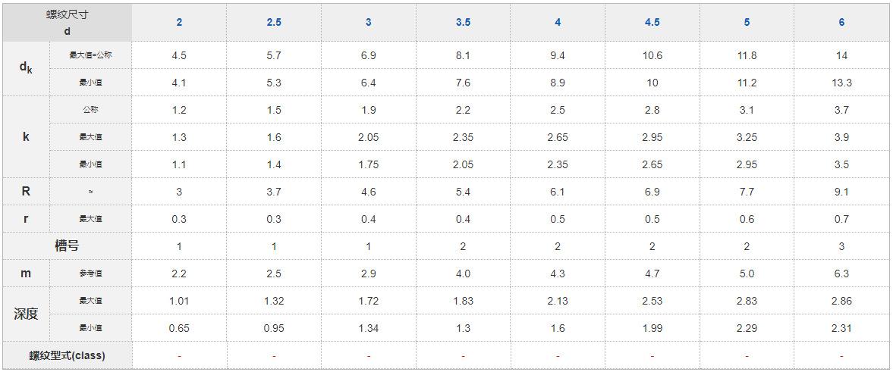This screenshot has width=893, height=372.
Task: Open the thread size 5 header link
Action: tap(747, 23)
